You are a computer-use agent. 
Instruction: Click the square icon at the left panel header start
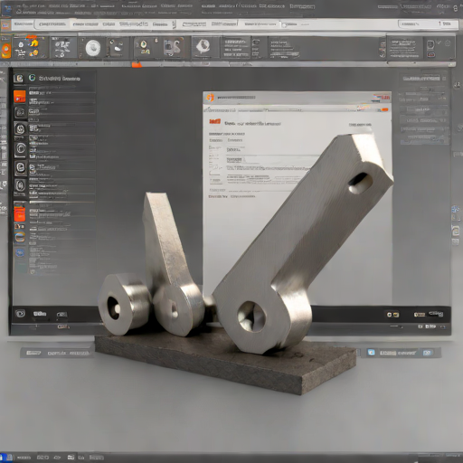19,79
